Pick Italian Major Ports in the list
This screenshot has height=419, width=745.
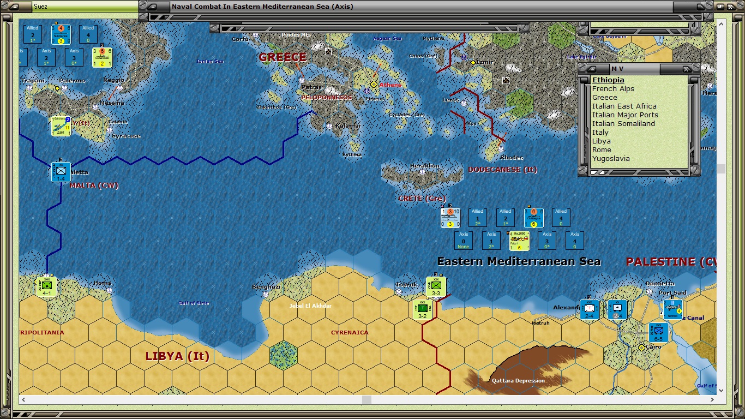[625, 115]
